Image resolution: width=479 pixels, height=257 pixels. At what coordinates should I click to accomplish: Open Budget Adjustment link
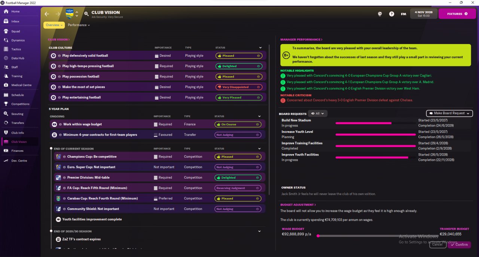298,205
